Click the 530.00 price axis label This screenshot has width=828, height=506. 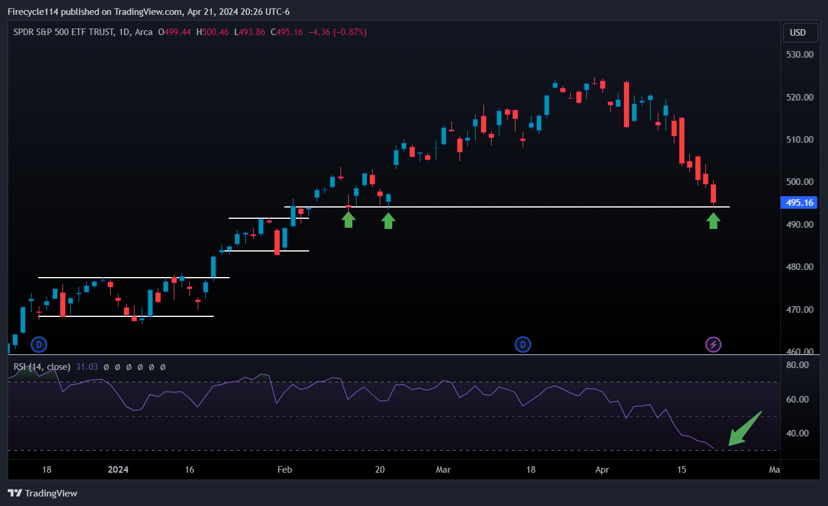pyautogui.click(x=799, y=55)
